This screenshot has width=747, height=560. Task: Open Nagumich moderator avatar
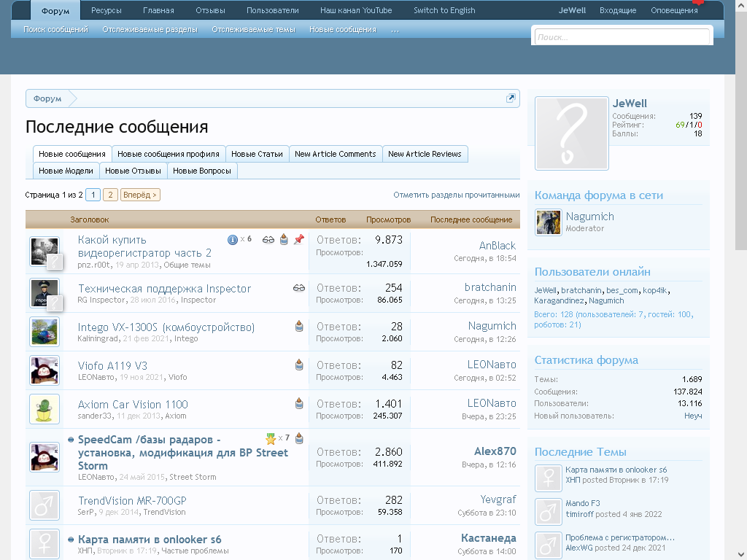coord(548,222)
